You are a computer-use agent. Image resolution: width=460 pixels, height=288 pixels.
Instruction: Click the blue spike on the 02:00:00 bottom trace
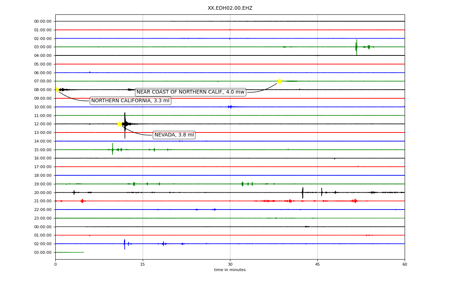[125, 244]
